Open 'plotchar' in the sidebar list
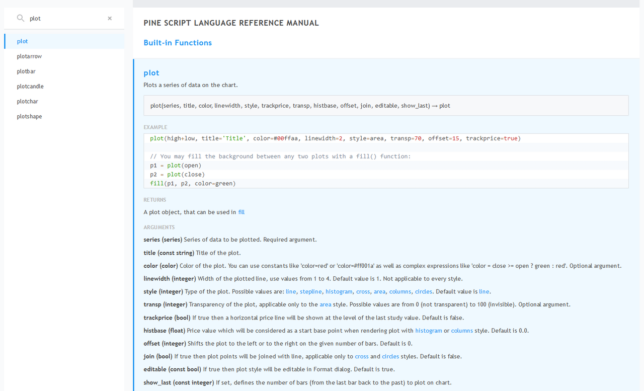 pyautogui.click(x=64, y=102)
